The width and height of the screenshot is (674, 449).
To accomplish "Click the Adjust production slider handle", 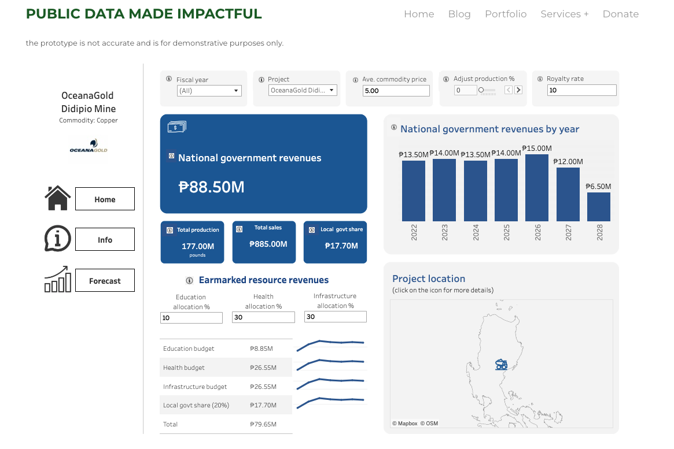I will coord(481,90).
